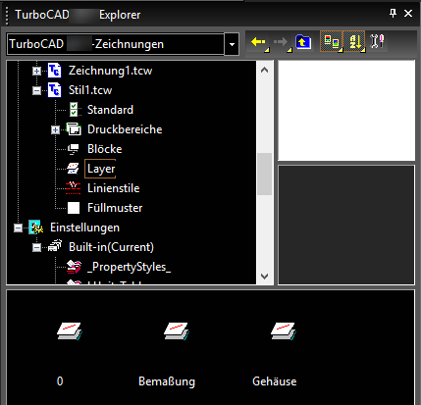
Task: Select the layer 0 icon
Action: coord(70,331)
